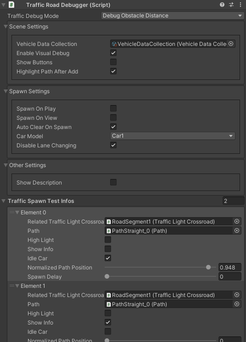Edit Element 0 Normalized Path Position value 0.948
Viewport: 246px width, 342px height.
point(230,267)
